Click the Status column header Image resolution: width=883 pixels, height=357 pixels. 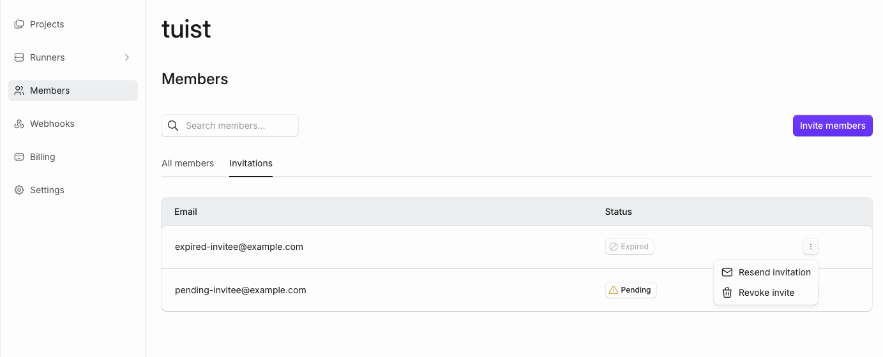[x=618, y=212]
